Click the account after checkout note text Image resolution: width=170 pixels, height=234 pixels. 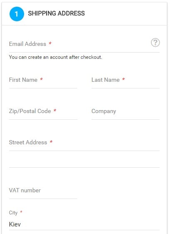(55, 57)
